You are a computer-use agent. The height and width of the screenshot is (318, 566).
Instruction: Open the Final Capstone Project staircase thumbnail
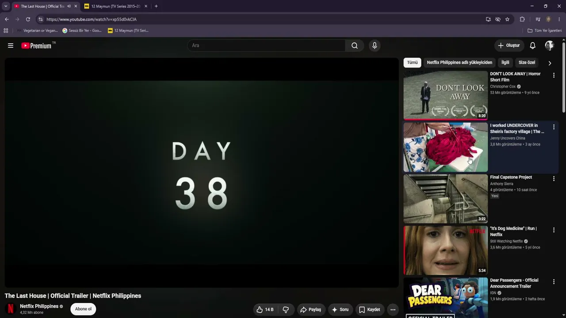coord(445,199)
